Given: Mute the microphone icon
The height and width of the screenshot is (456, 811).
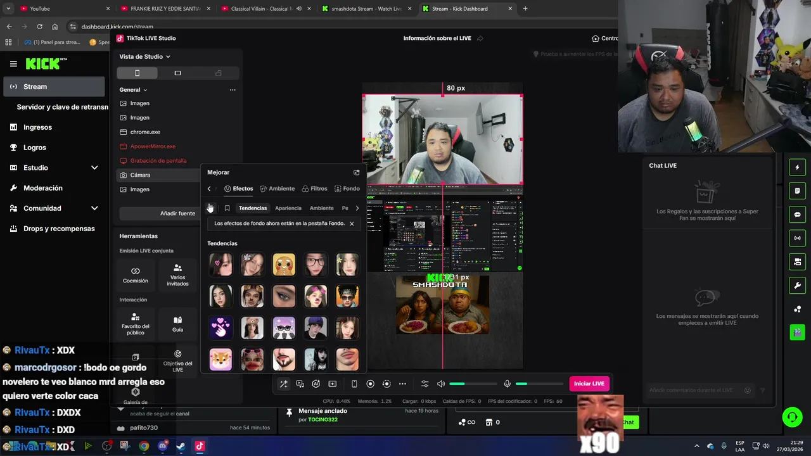Looking at the screenshot, I should (x=507, y=384).
